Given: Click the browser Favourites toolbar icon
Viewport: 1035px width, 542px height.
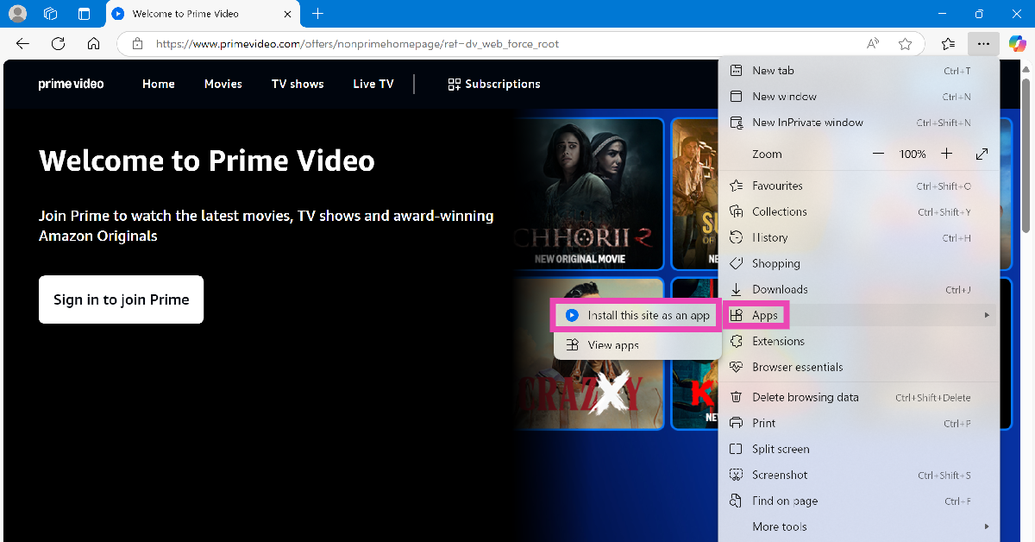Looking at the screenshot, I should coord(948,43).
